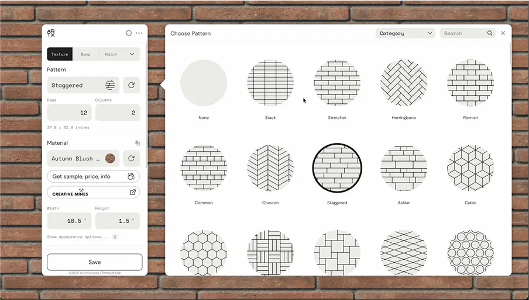Open the Autumn Blush material selector

point(83,158)
